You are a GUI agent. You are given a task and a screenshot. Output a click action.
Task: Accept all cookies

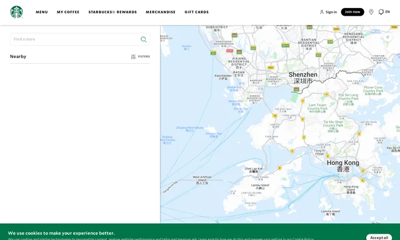click(x=379, y=237)
